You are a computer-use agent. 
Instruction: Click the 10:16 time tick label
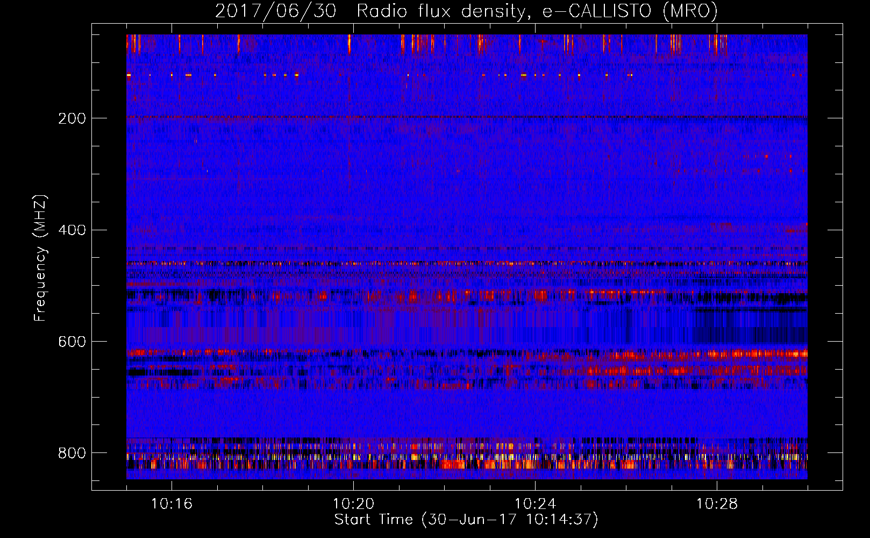tap(172, 504)
